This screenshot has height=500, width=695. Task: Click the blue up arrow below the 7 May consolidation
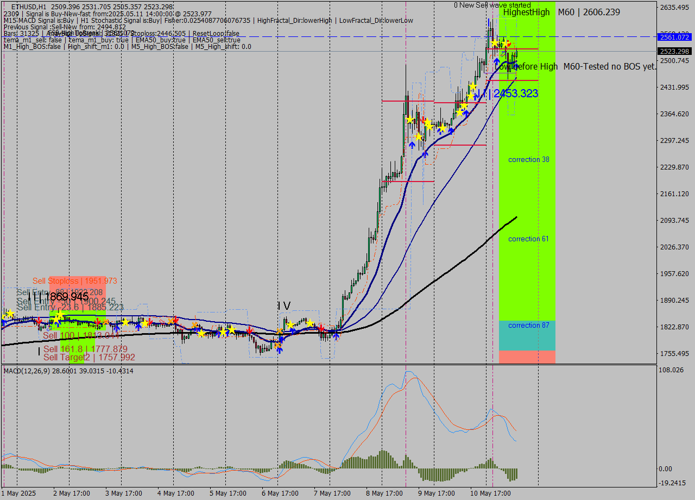click(337, 336)
